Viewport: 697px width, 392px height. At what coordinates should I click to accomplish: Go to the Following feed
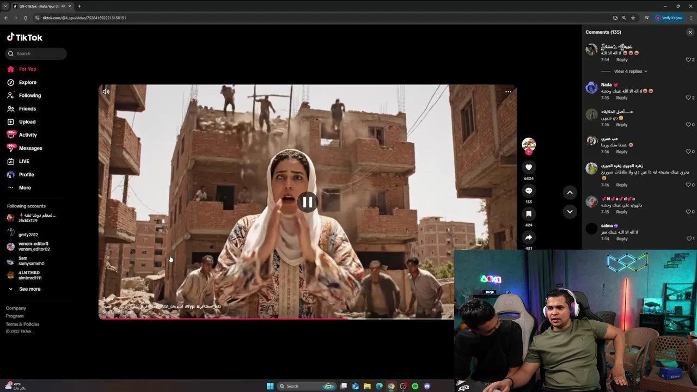(24, 95)
